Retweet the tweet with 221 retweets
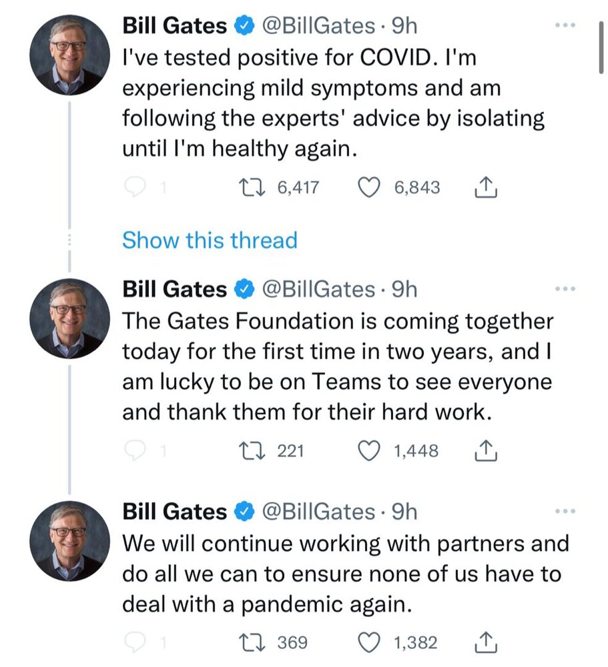Viewport: 608px width, 667px height. [x=254, y=452]
